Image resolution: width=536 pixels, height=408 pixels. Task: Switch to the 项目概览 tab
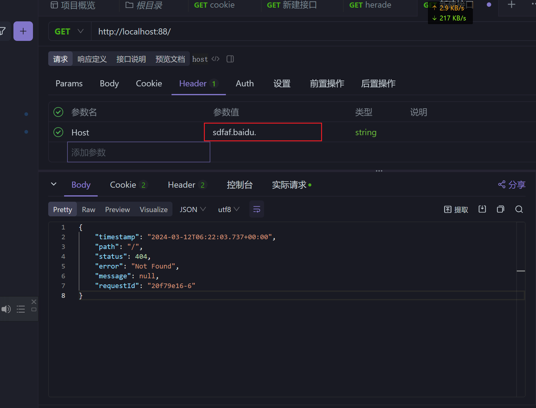[73, 5]
